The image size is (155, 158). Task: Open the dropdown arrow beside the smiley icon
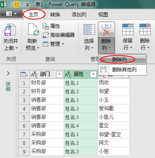pyautogui.click(x=22, y=5)
